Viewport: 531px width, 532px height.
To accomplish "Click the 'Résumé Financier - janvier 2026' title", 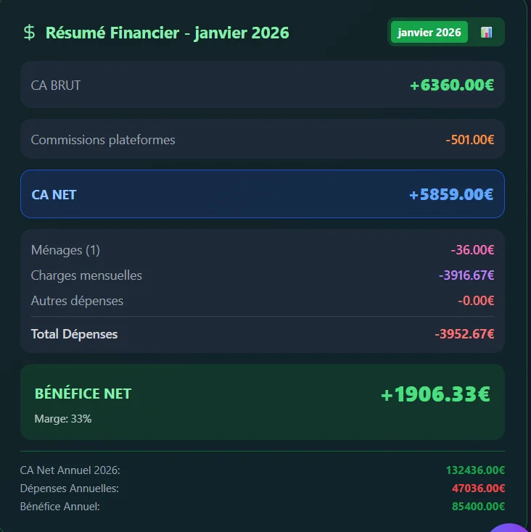I will 167,33.
